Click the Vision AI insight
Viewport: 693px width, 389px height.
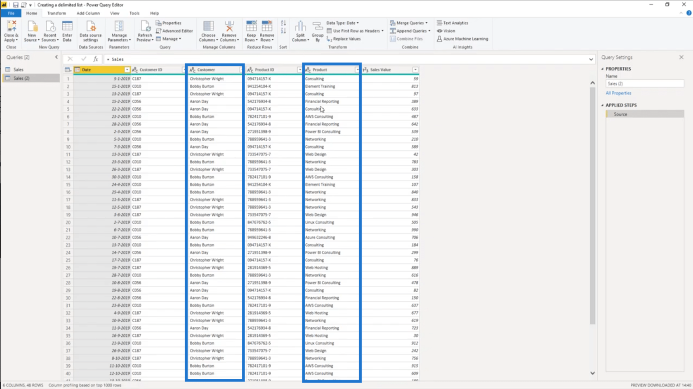(446, 31)
